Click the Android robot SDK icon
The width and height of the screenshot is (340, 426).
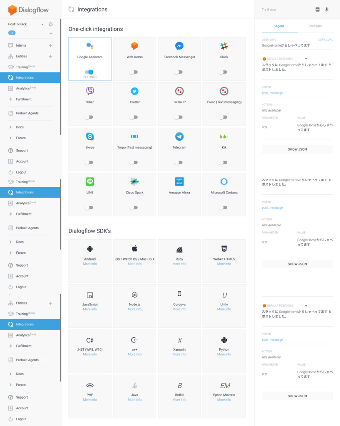click(x=90, y=249)
